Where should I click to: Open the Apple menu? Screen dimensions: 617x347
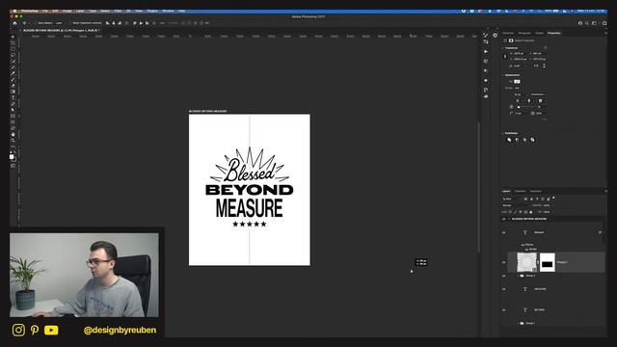click(15, 11)
